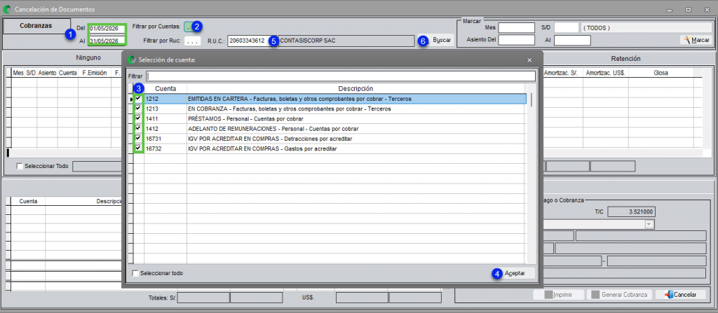Click the Al input field in Marcar

click(x=572, y=41)
